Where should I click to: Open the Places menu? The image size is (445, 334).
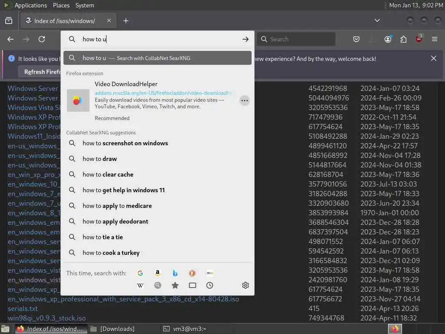coord(61,5)
